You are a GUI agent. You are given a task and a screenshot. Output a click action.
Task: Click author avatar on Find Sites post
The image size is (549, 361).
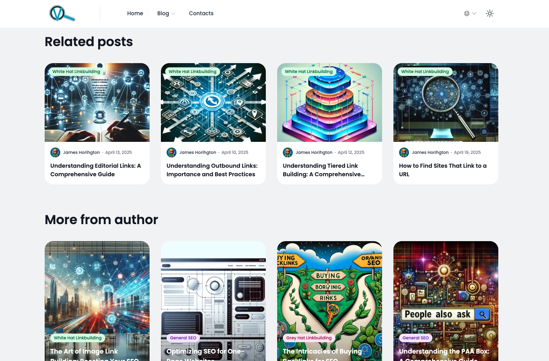click(x=404, y=152)
